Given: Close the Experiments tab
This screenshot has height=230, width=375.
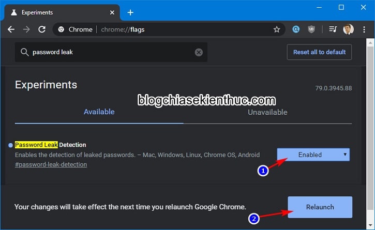Looking at the screenshot, I should tap(112, 12).
